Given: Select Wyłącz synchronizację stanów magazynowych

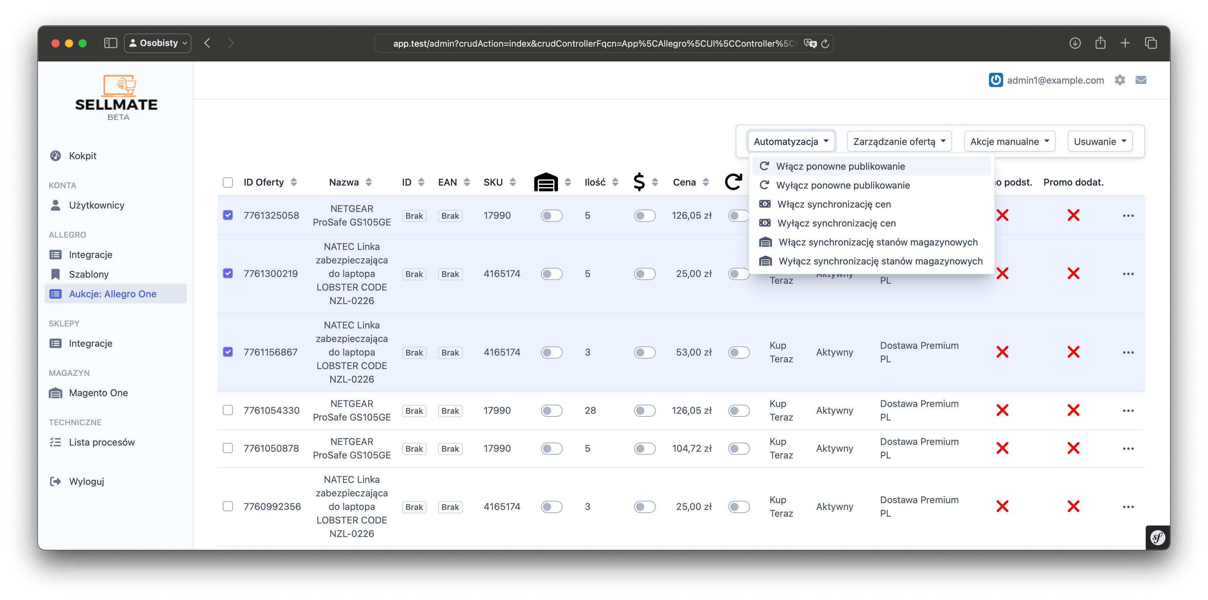Looking at the screenshot, I should coord(871,261).
